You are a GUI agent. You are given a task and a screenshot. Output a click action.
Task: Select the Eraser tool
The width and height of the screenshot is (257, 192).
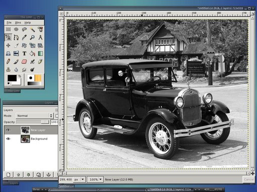[24, 61]
